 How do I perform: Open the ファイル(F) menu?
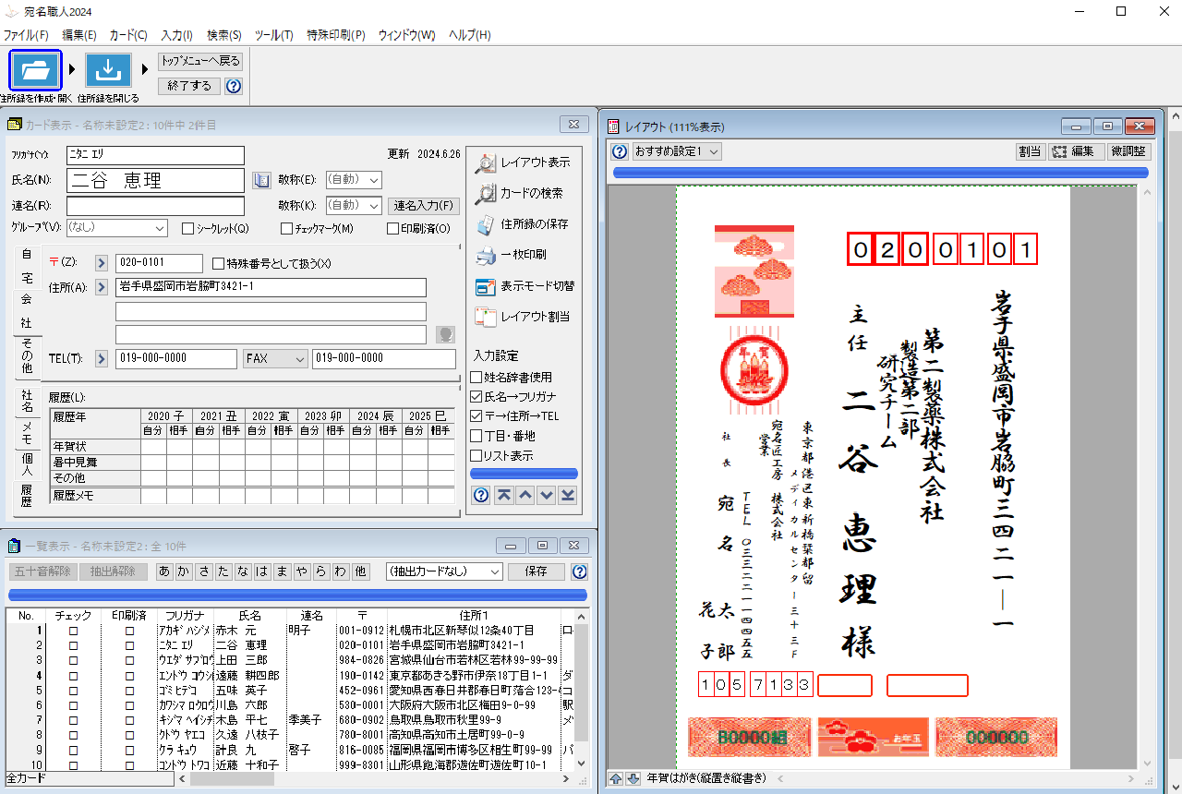click(x=26, y=35)
